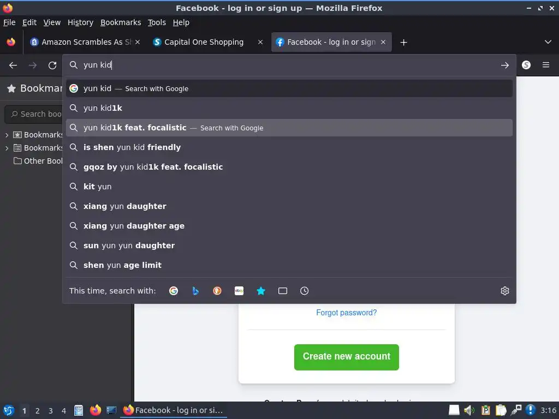Show the desktop using the taskbar monitor icon
This screenshot has width=559, height=419.
click(111, 410)
